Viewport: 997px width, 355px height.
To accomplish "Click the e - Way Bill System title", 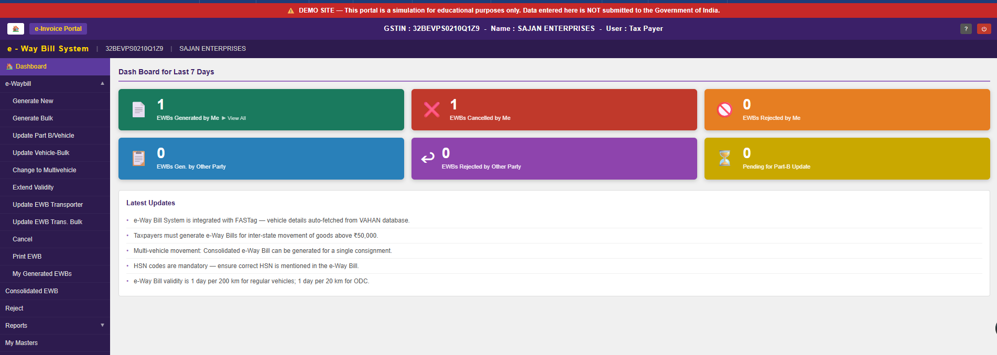I will 48,49.
